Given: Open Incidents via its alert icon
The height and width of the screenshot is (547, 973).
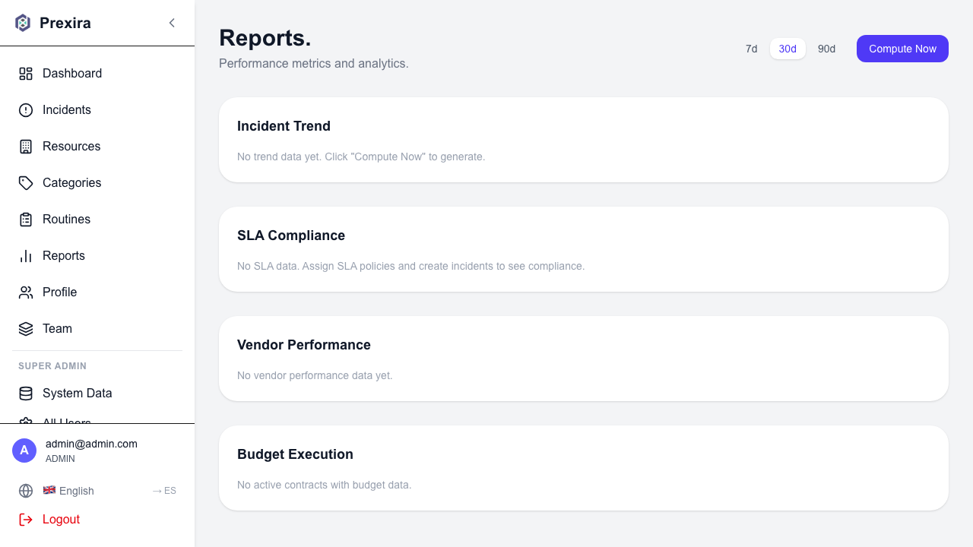Looking at the screenshot, I should pyautogui.click(x=25, y=109).
